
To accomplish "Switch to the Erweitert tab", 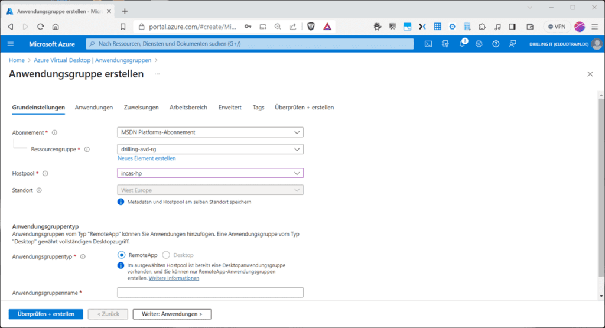I will (230, 108).
